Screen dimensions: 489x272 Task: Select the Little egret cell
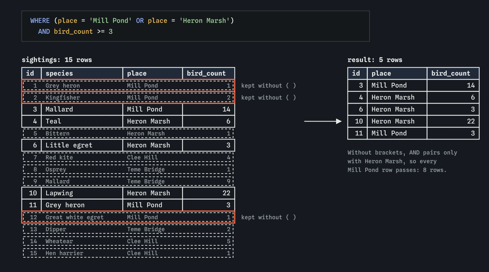[x=82, y=145]
